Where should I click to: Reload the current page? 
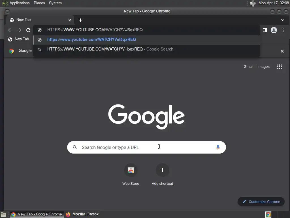(28, 30)
